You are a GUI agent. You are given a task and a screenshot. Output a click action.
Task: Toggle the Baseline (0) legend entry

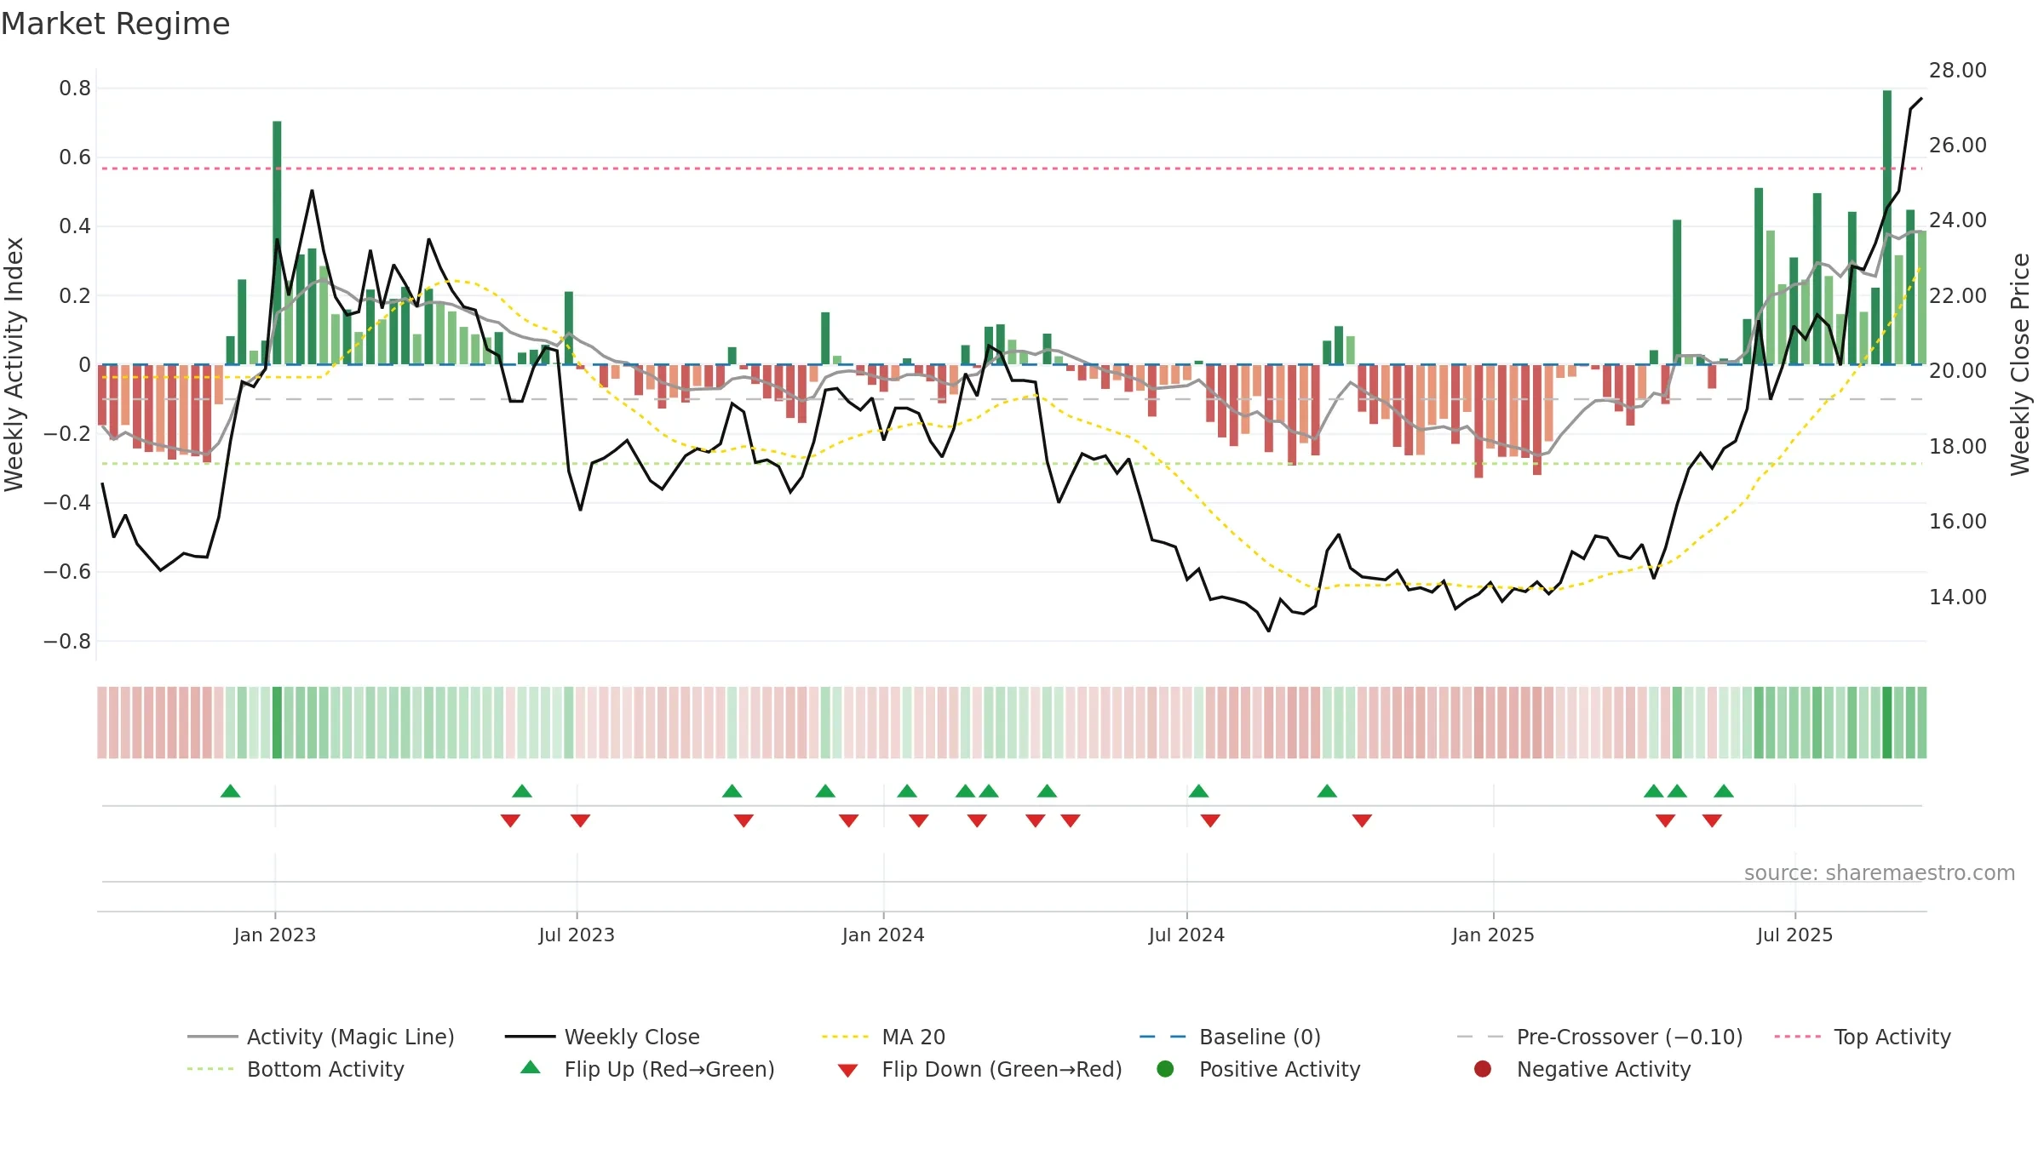[x=1230, y=1037]
